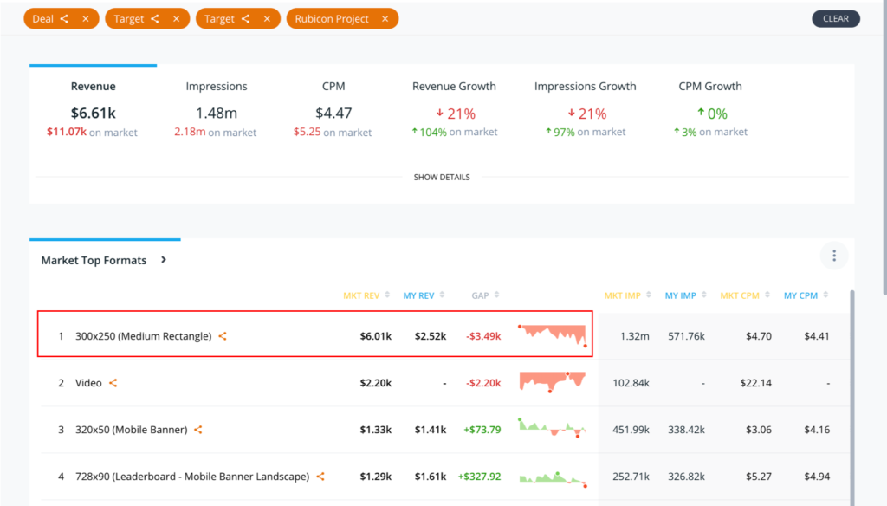Viewport: 887px width, 506px height.
Task: Select the CPM Growth tab
Action: (710, 86)
